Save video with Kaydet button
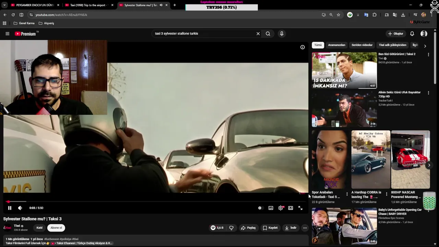This screenshot has width=439, height=247. pos(270,228)
